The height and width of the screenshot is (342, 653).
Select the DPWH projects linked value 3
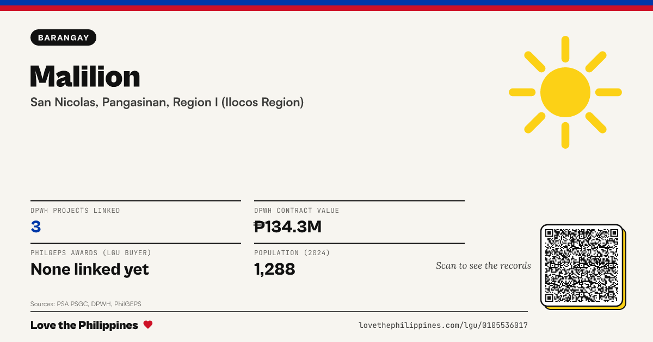36,227
